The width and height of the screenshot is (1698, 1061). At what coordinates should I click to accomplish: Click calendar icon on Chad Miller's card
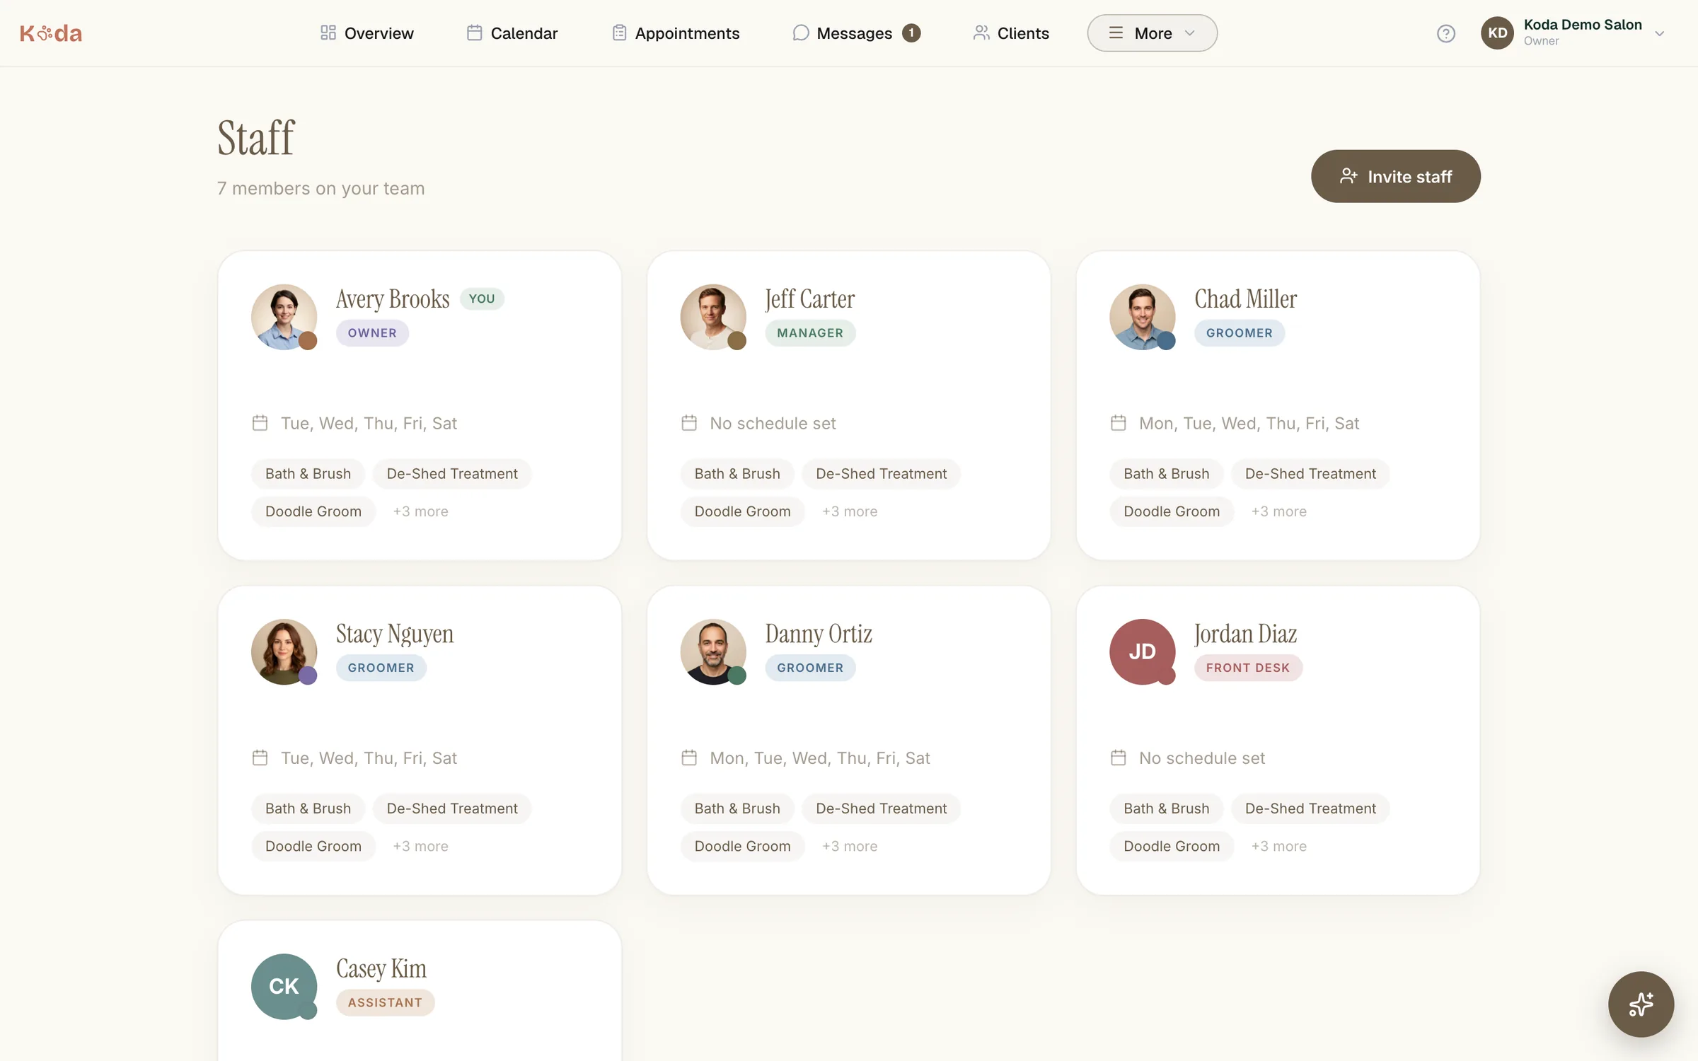tap(1118, 423)
